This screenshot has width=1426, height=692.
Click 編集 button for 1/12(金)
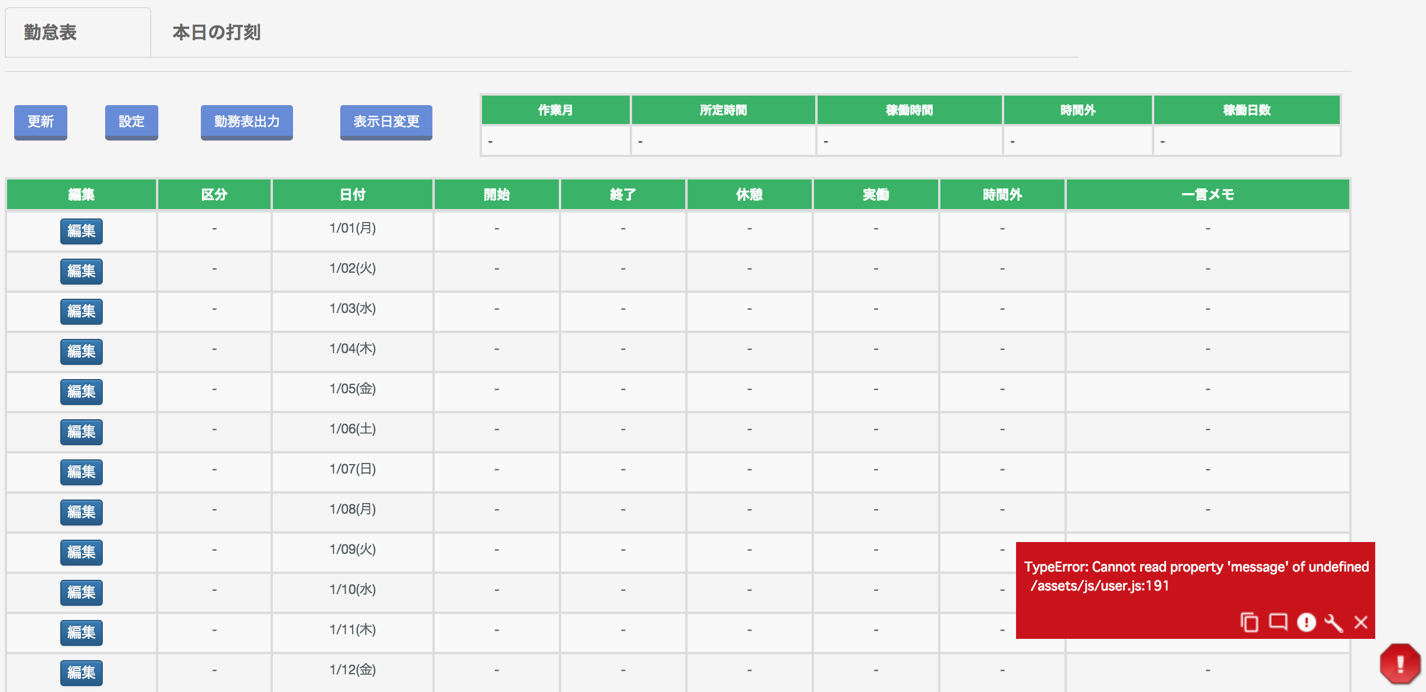pyautogui.click(x=82, y=673)
